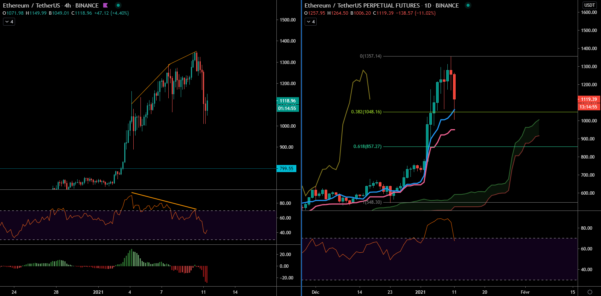The image size is (601, 296).
Task: Click the 13:14:55 countdown on the futures chart
Action: pyautogui.click(x=589, y=107)
